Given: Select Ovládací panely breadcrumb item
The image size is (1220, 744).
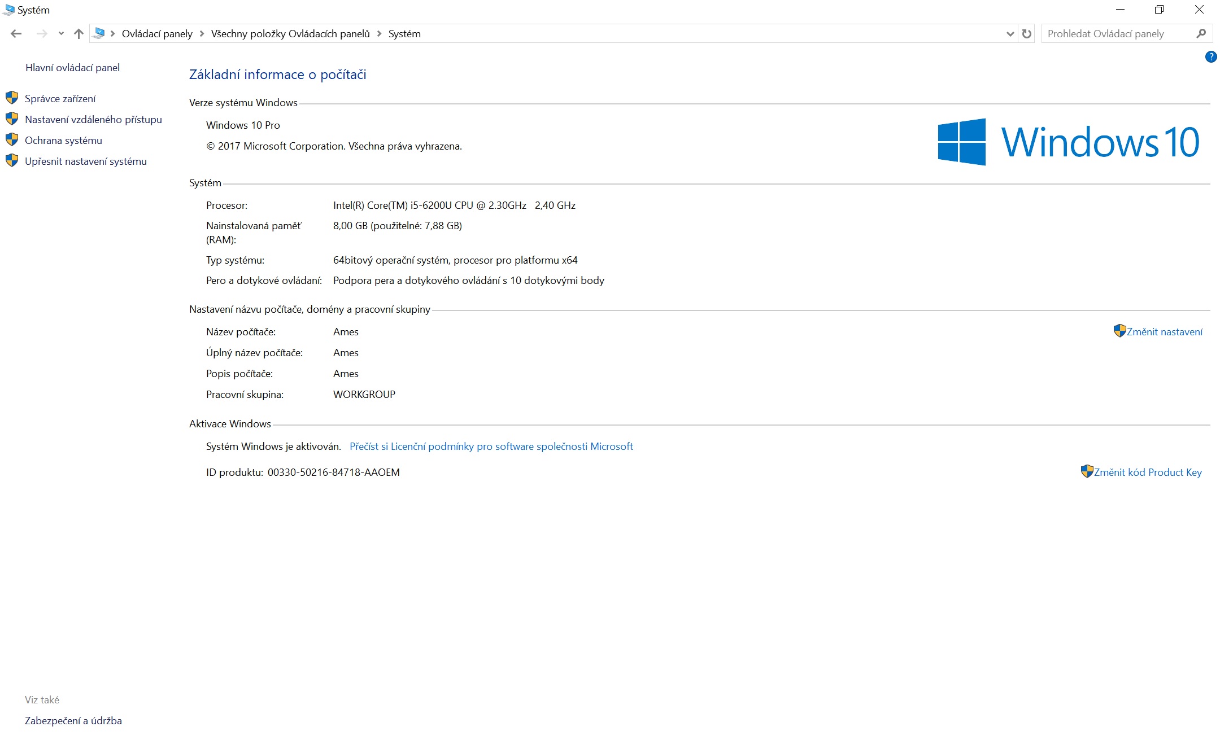Looking at the screenshot, I should (157, 34).
